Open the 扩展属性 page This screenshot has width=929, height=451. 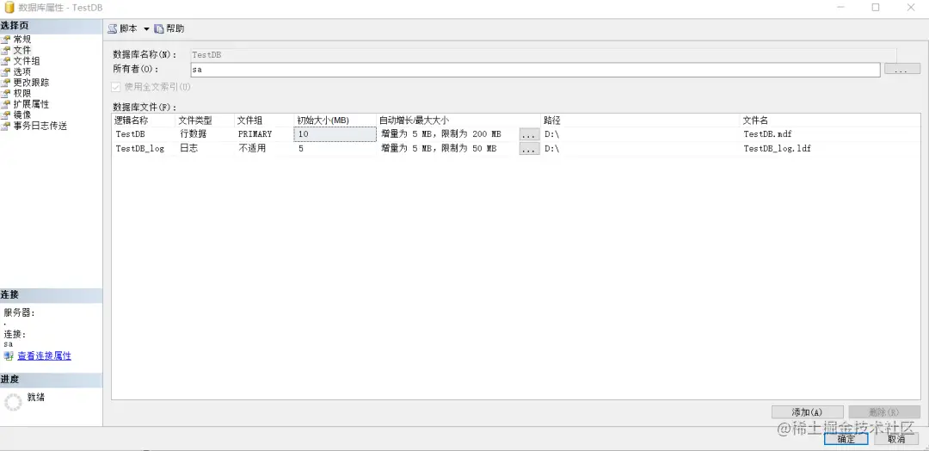(31, 104)
